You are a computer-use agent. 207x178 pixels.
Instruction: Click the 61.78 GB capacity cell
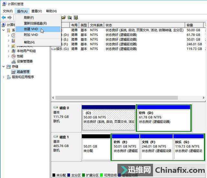point(193,35)
